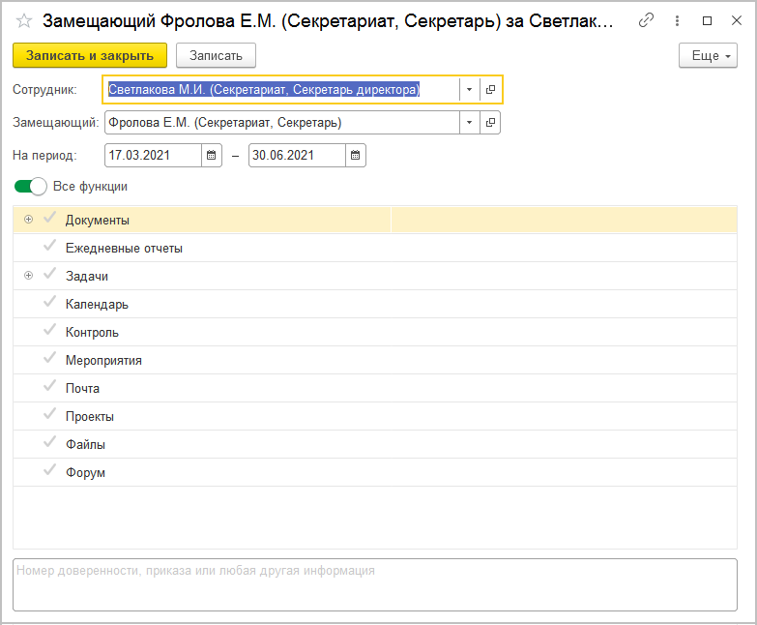Expand the Замещающий dropdown list
Screen dimensions: 757x625
tap(469, 123)
